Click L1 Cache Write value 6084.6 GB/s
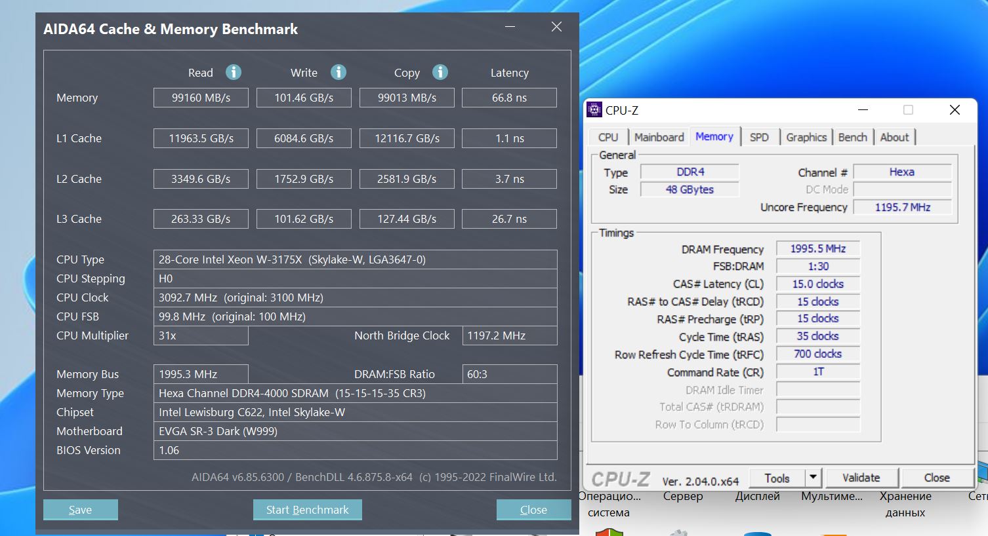Viewport: 988px width, 536px height. coord(304,138)
